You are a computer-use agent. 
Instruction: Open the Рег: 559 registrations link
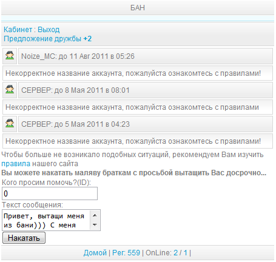pyautogui.click(x=126, y=253)
